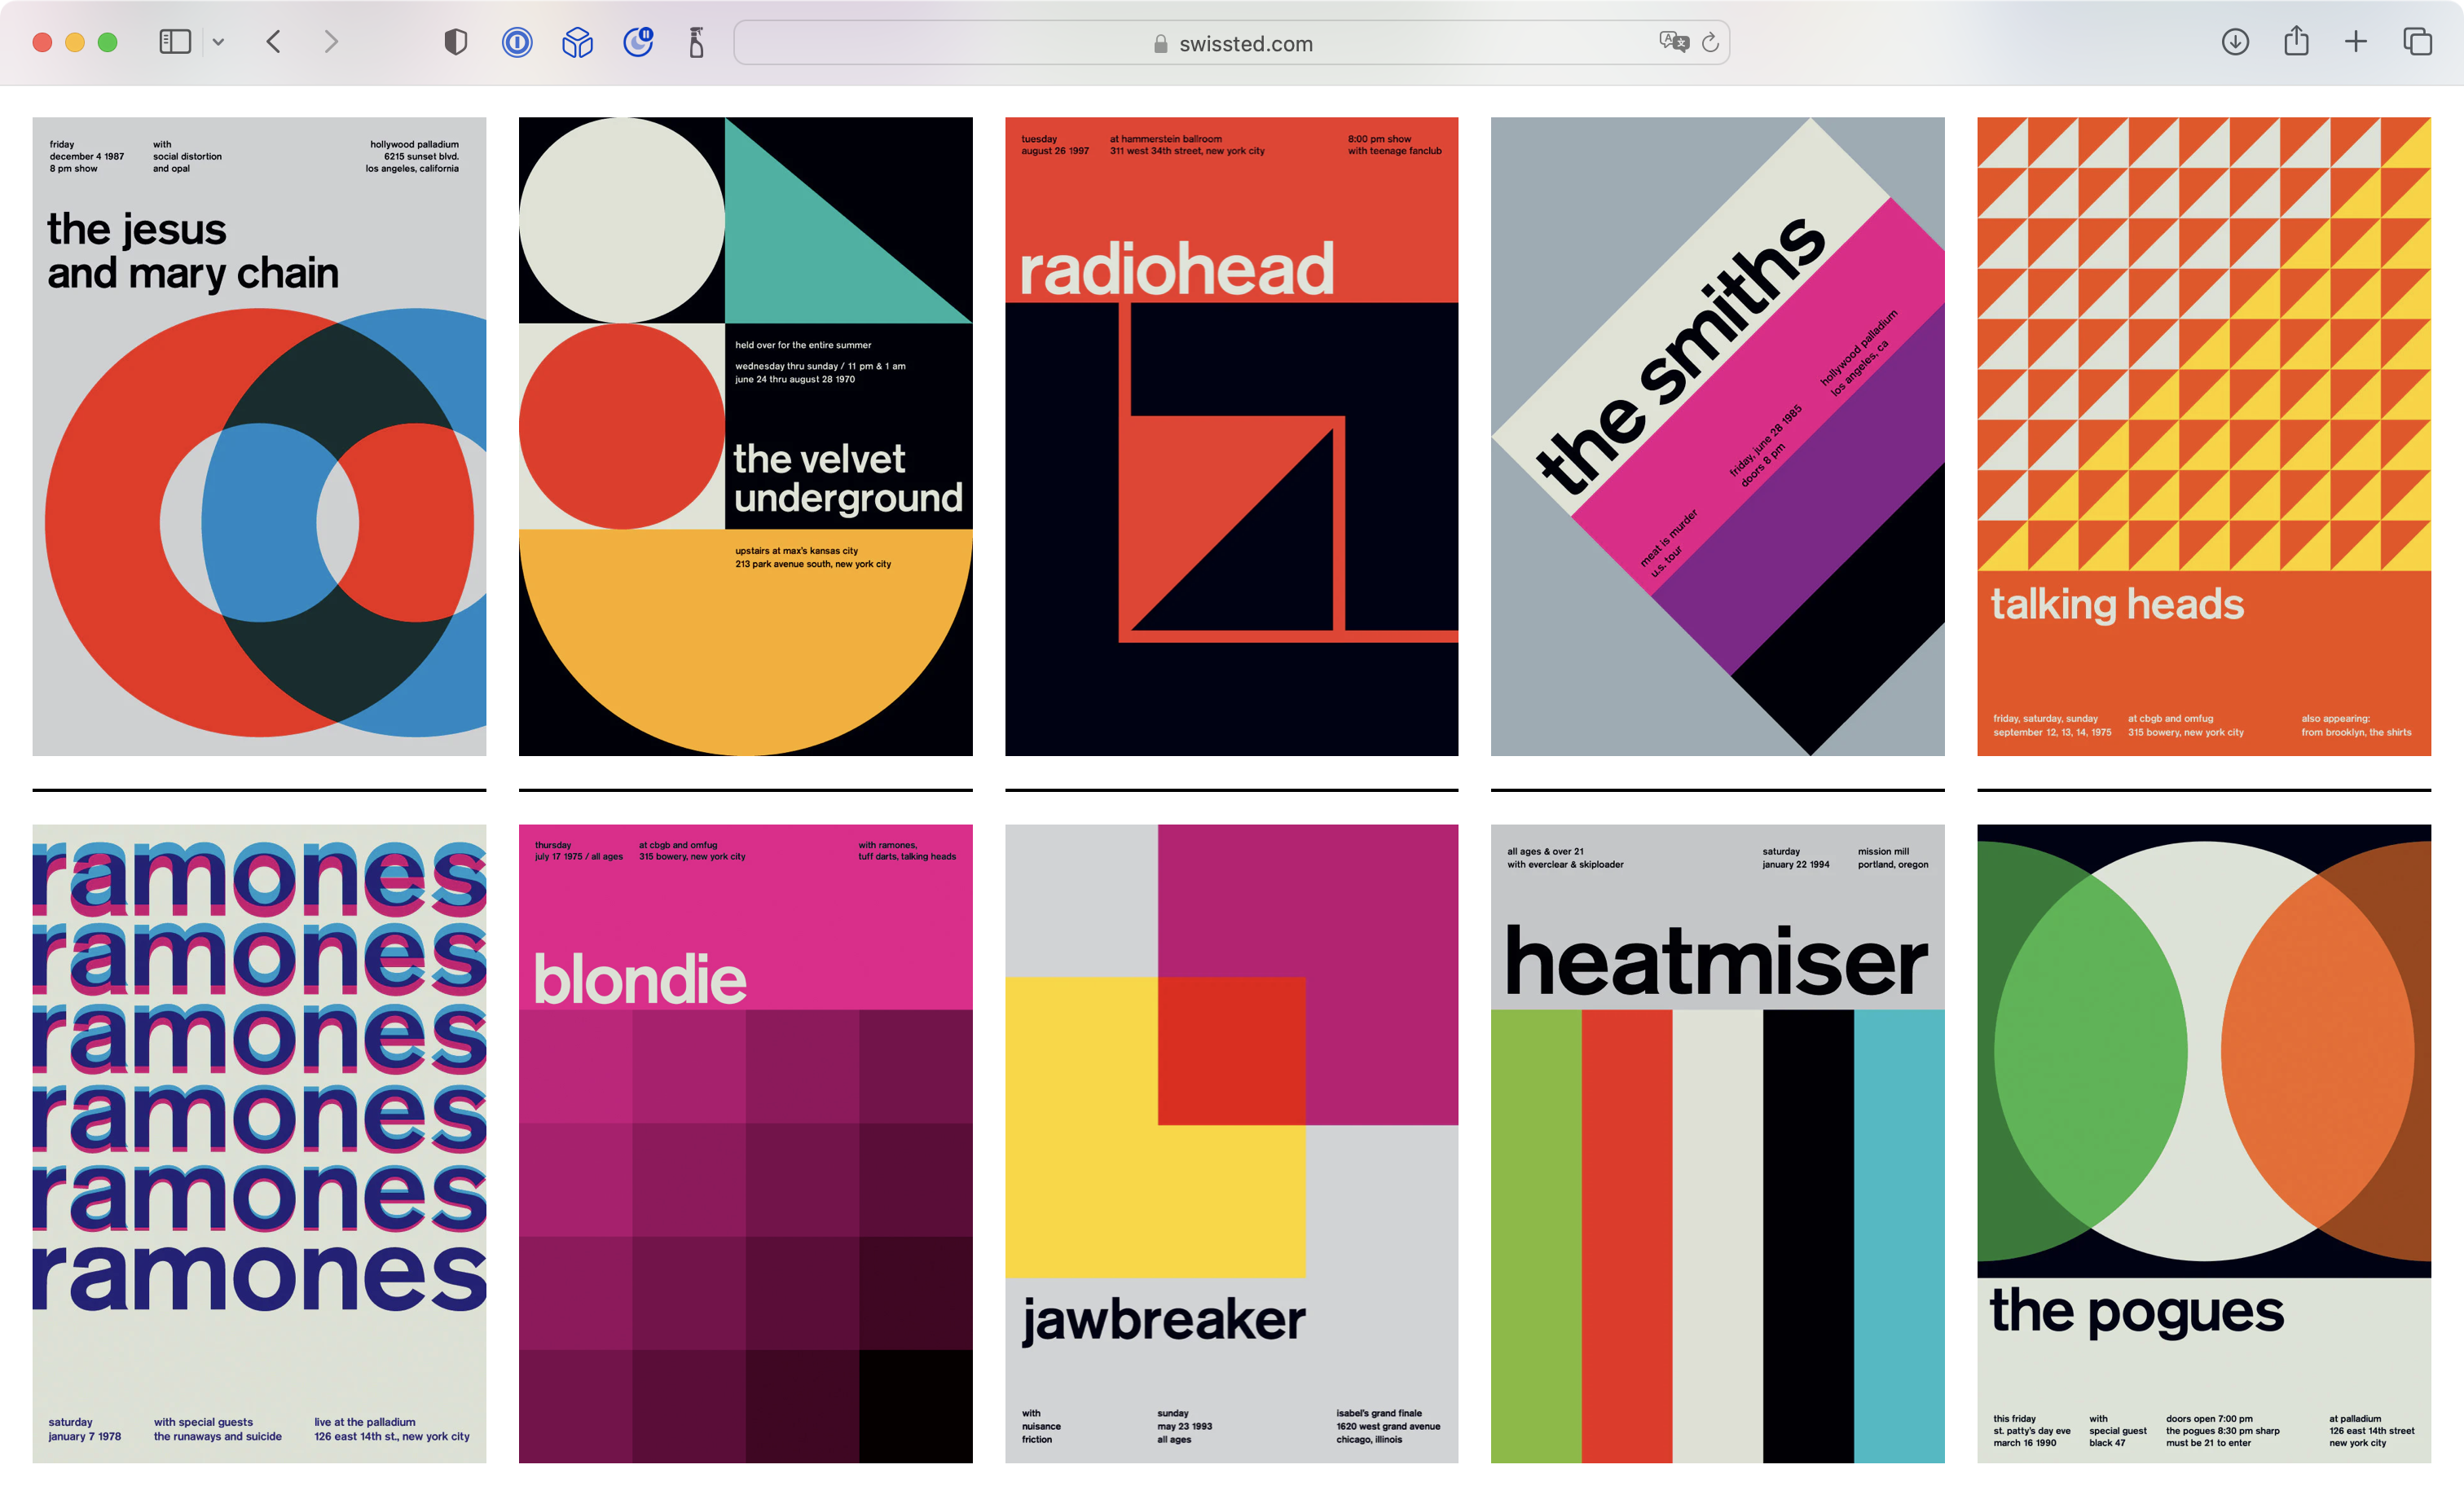Show the downloads list
The height and width of the screenshot is (1491, 2464).
[2235, 42]
